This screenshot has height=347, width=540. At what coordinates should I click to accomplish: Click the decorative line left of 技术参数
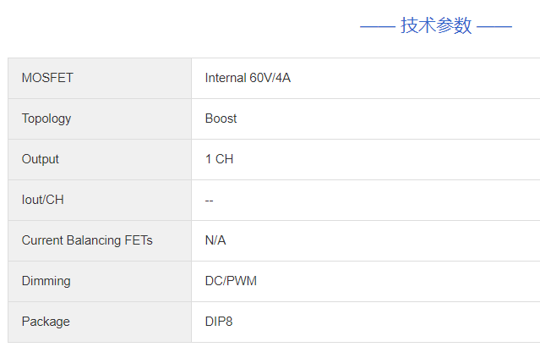click(x=377, y=27)
